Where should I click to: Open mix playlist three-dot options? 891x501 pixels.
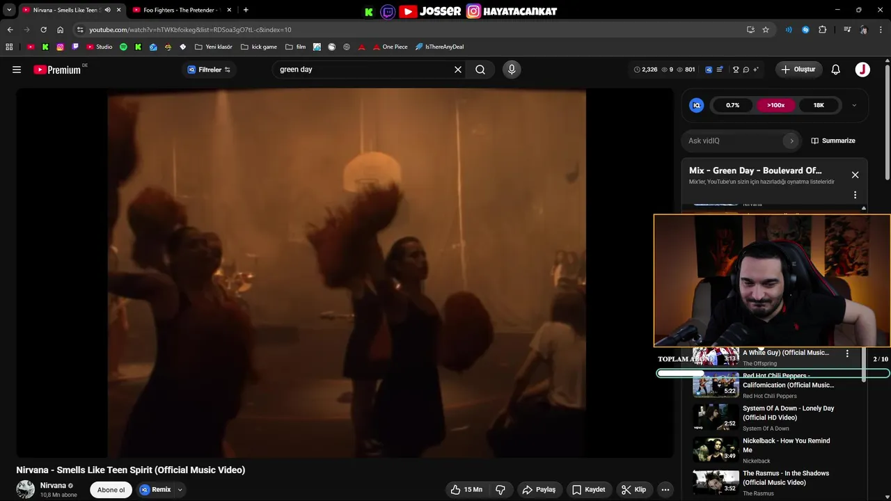(855, 195)
